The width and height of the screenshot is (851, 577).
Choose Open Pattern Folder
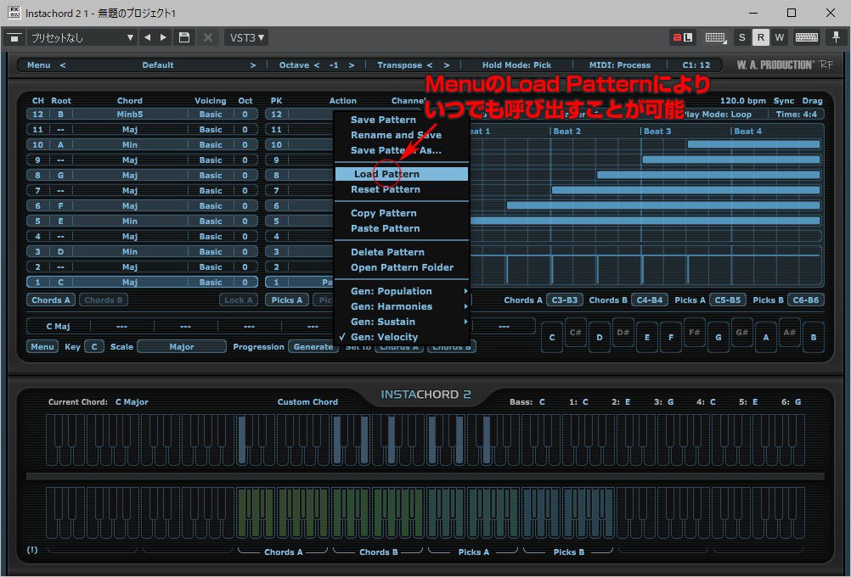[x=402, y=267]
